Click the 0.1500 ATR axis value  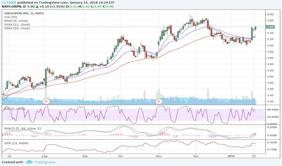pos(272,149)
